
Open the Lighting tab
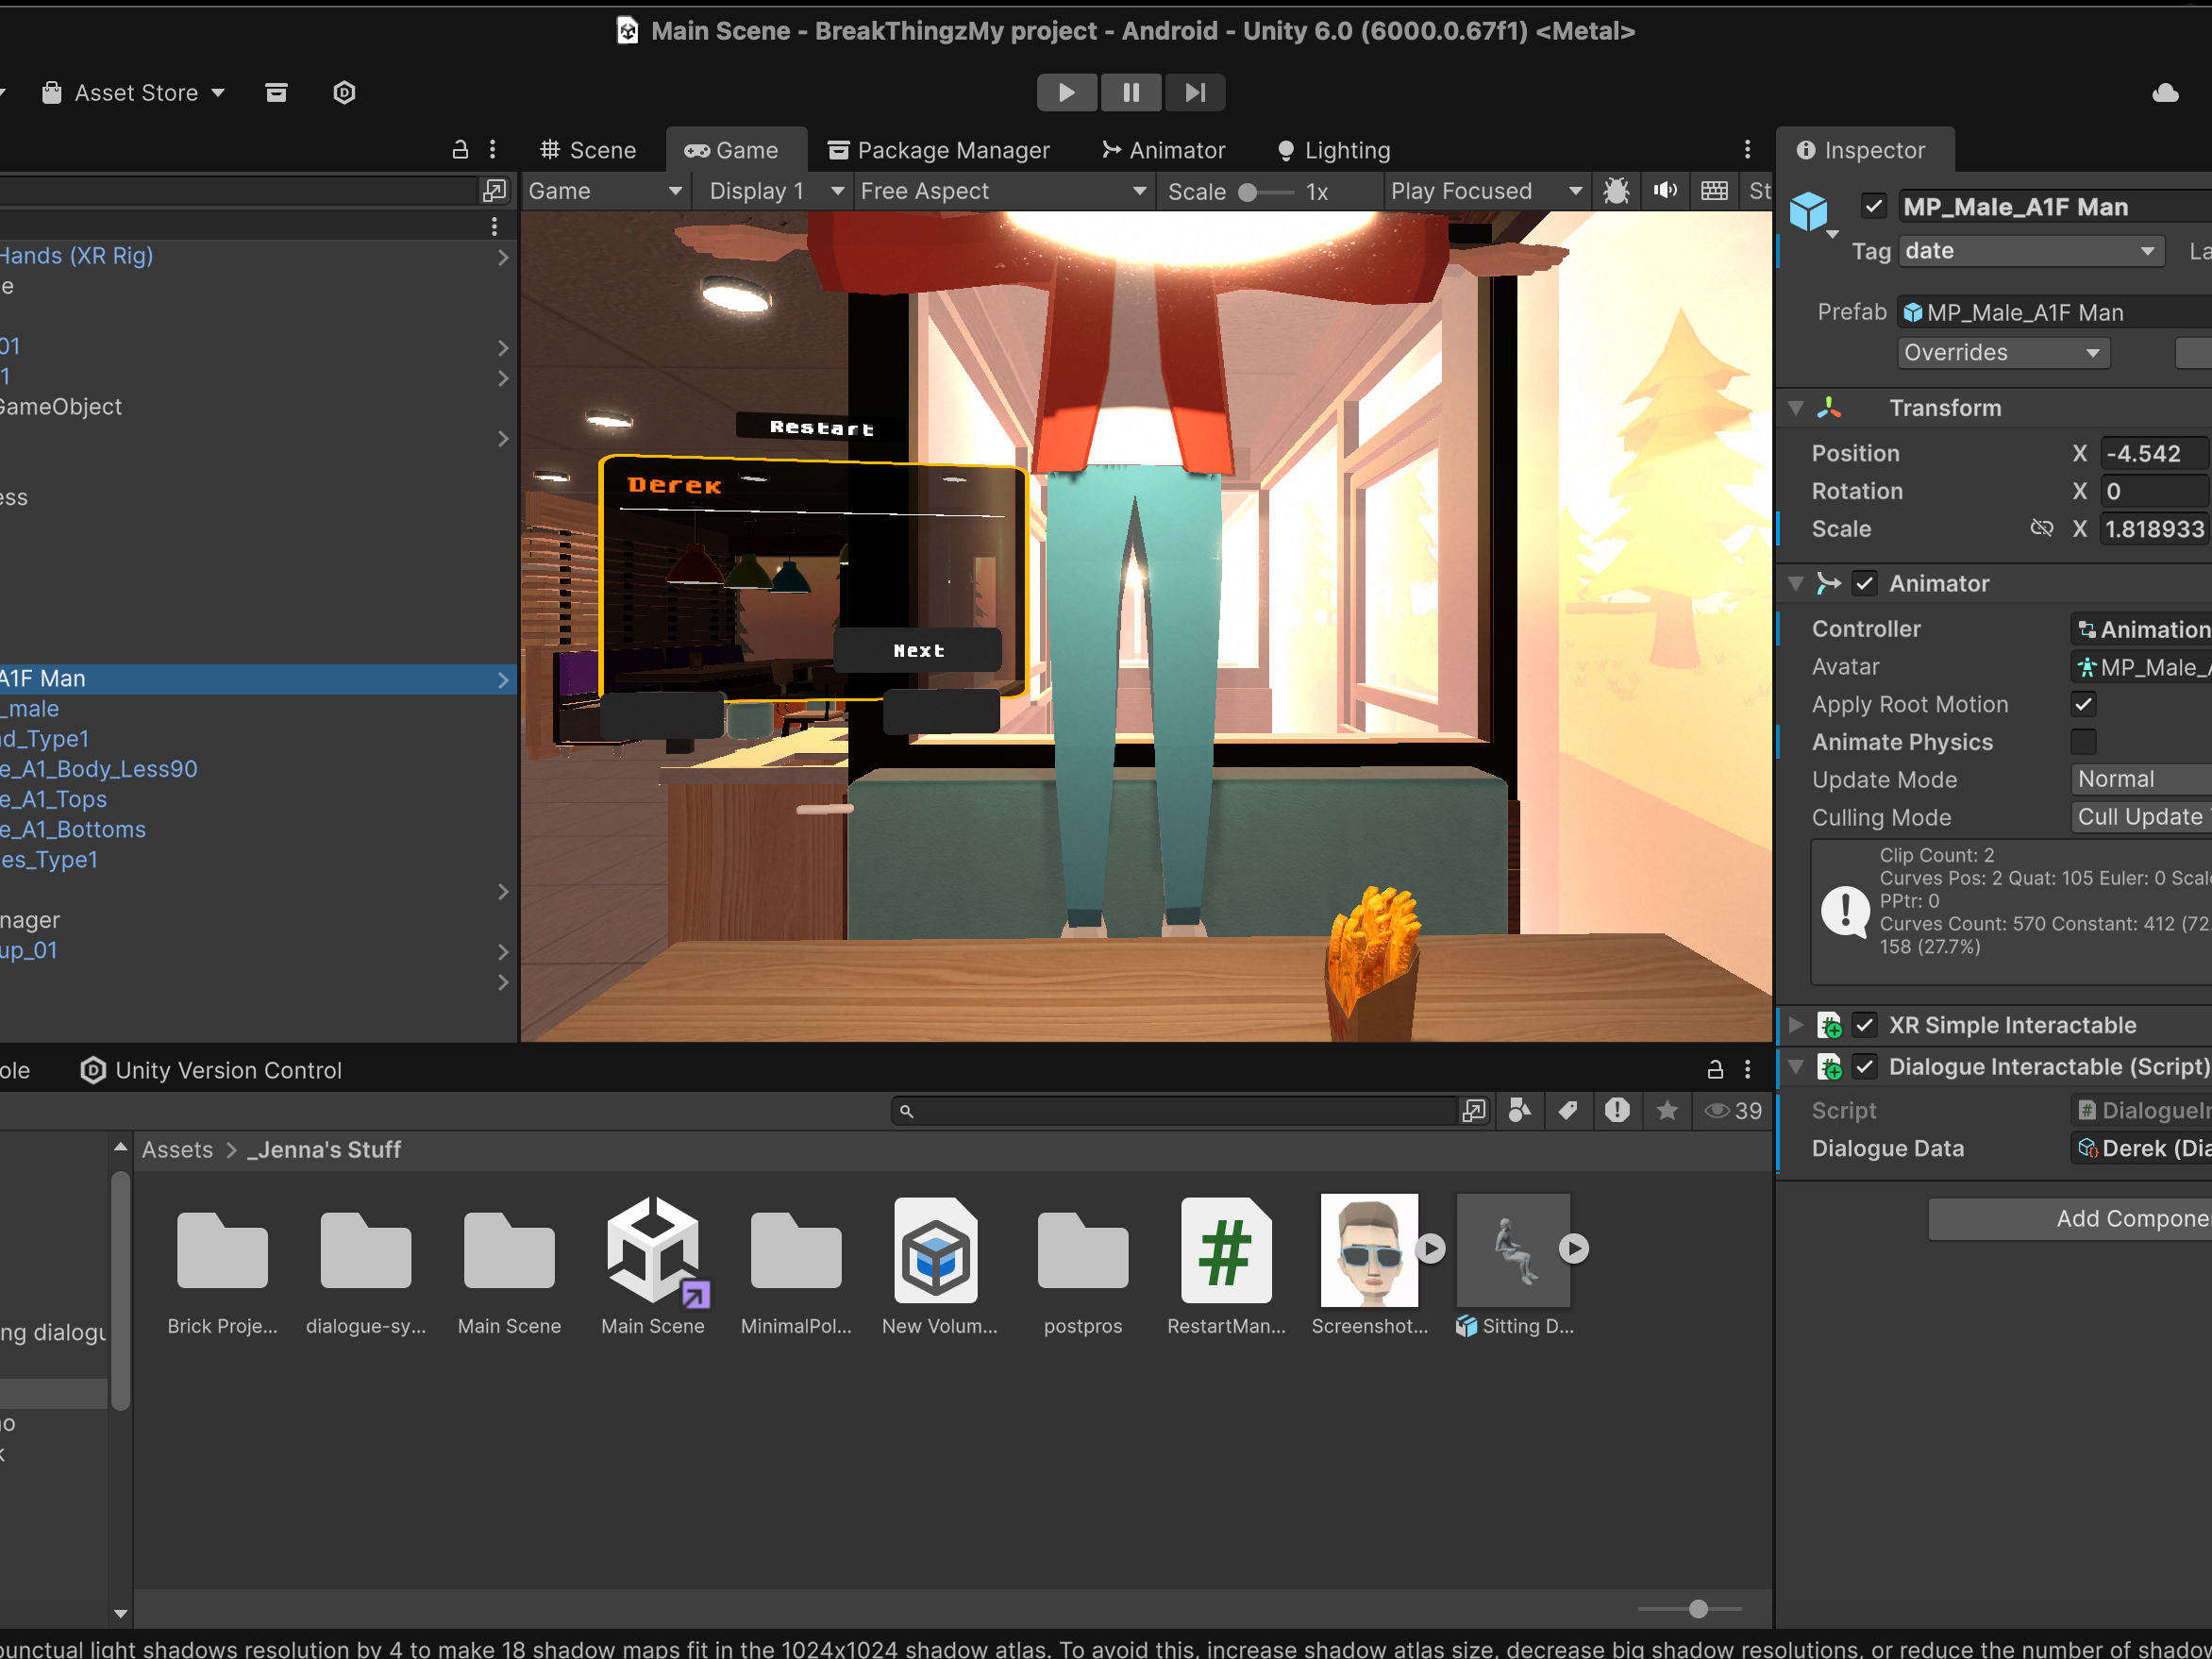[x=1334, y=151]
